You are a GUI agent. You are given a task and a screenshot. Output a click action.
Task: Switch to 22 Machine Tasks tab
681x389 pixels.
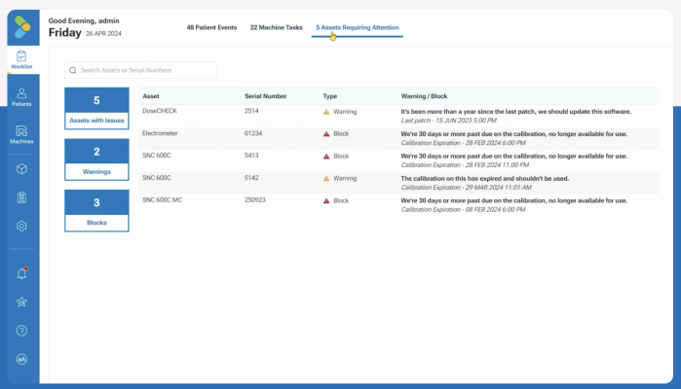pyautogui.click(x=276, y=27)
